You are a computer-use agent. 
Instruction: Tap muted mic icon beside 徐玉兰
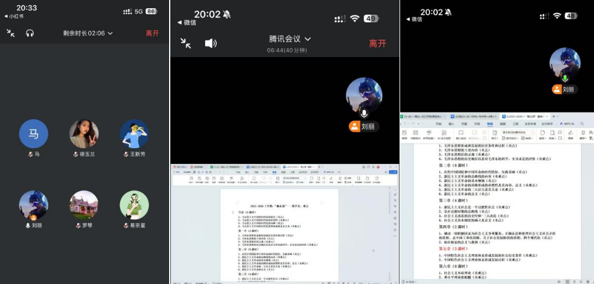(x=76, y=154)
